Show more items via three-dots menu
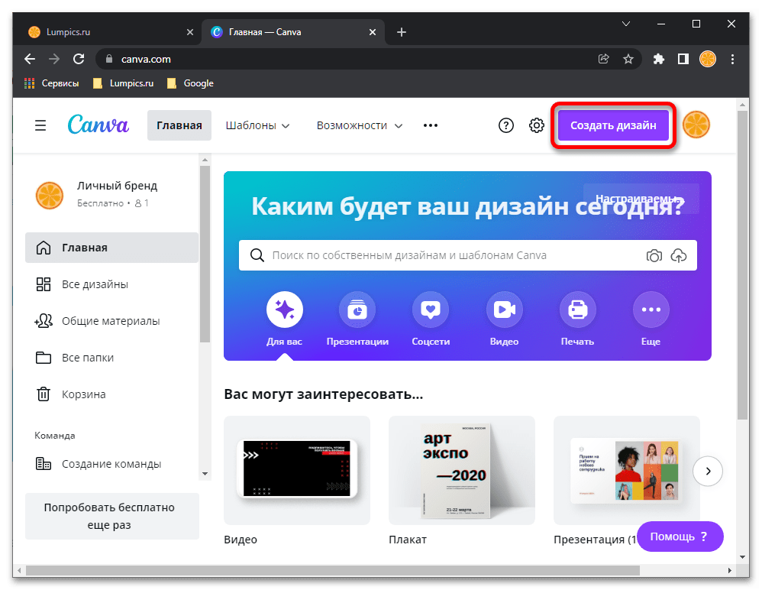This screenshot has height=590, width=762. pos(431,125)
